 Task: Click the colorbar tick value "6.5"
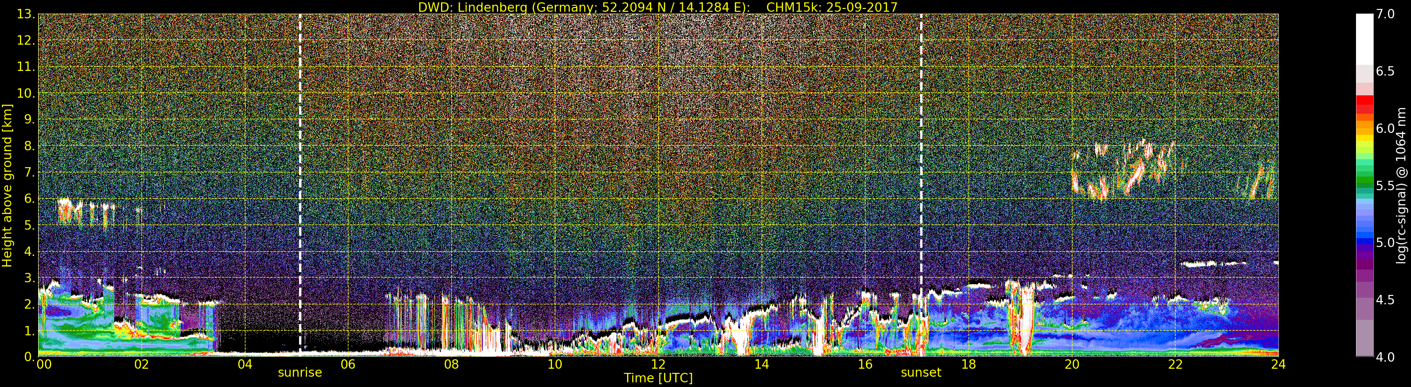pos(1385,72)
